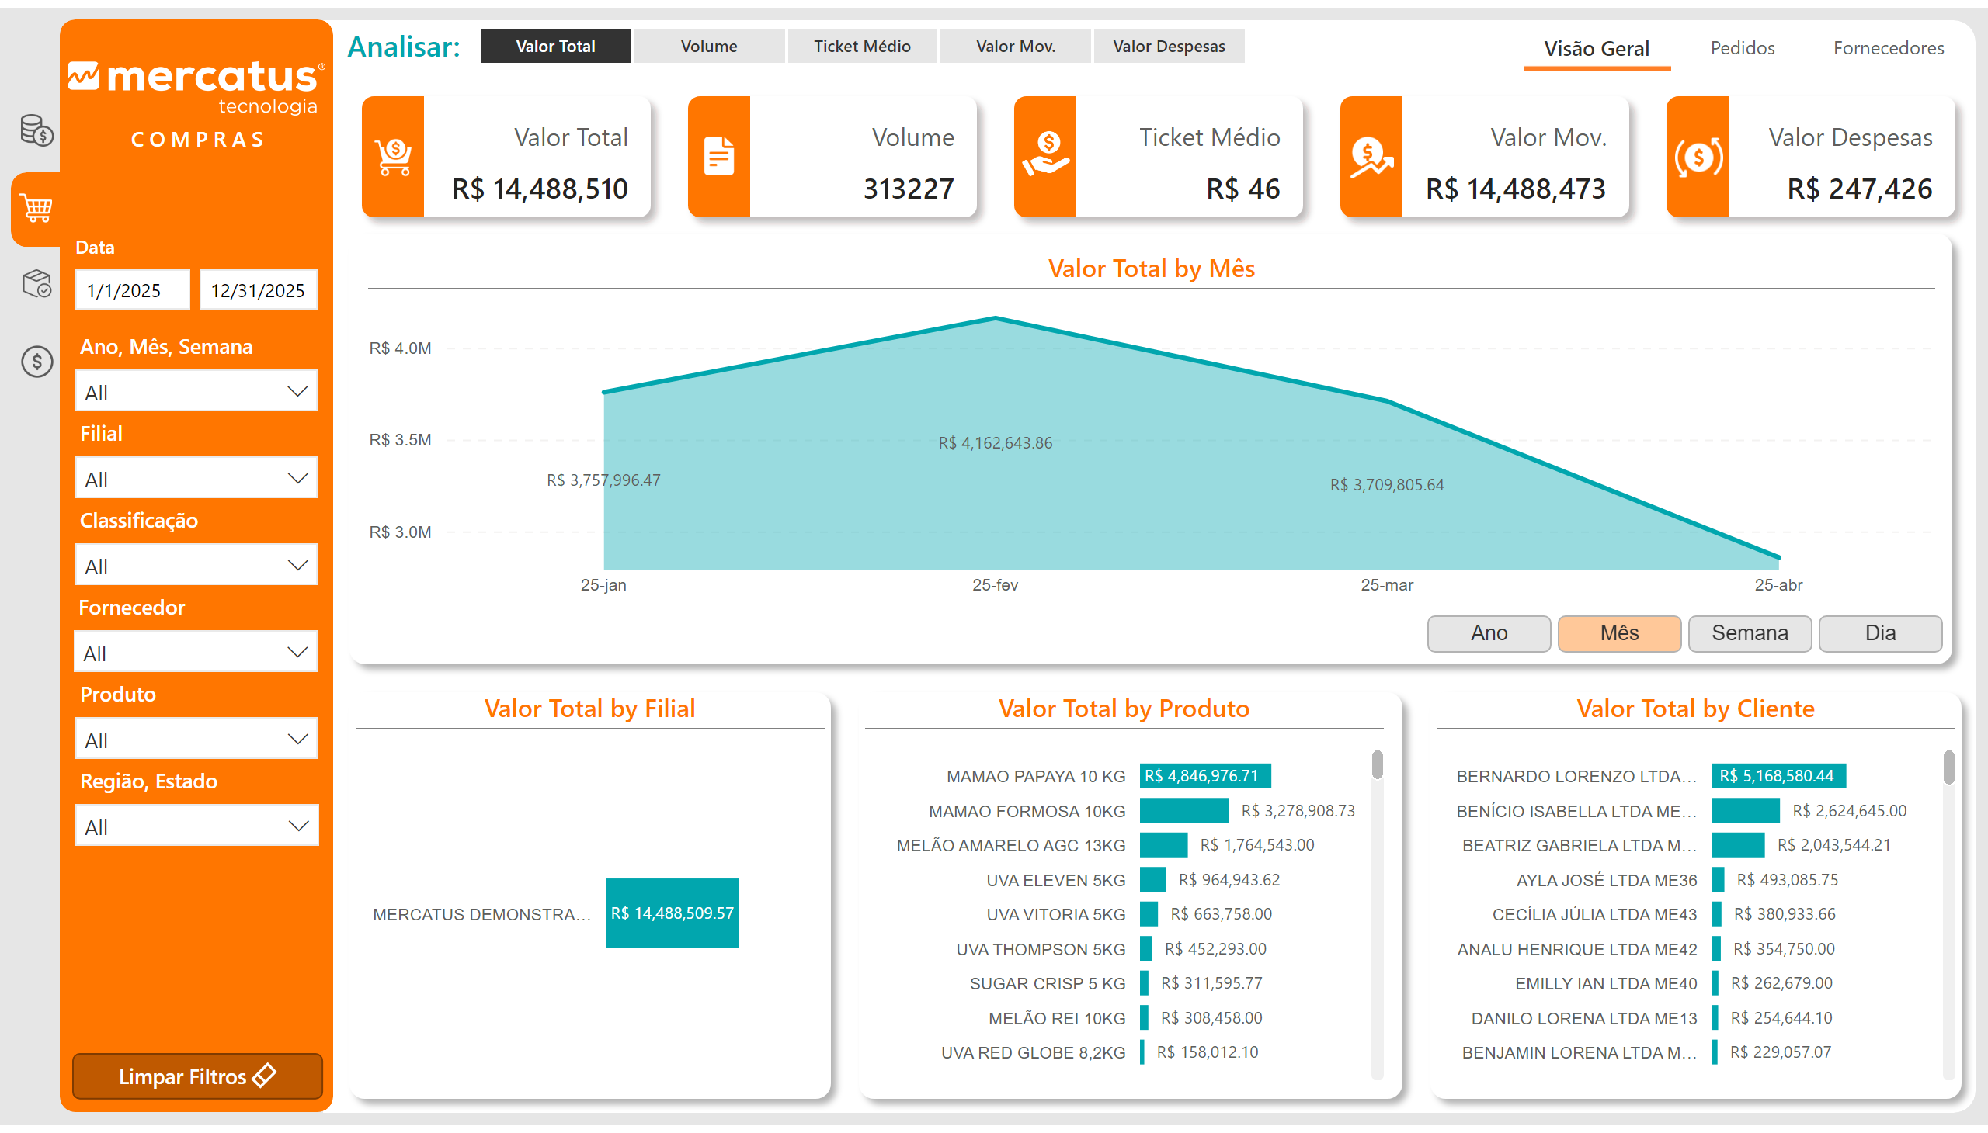The width and height of the screenshot is (1988, 1133).
Task: Click the package checkmark sidebar icon
Action: click(x=36, y=284)
